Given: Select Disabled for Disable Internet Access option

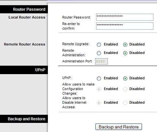Looking at the screenshot, I should (125, 103).
